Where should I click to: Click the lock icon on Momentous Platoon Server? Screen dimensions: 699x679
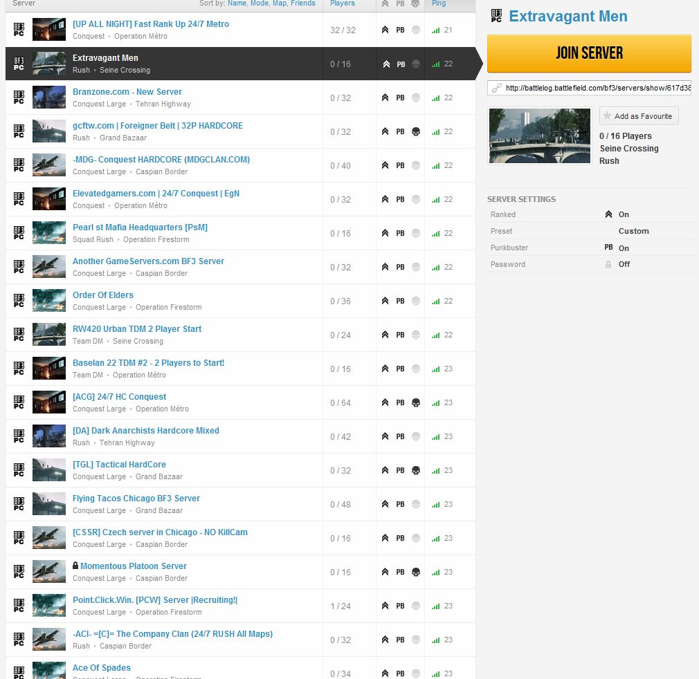coord(75,566)
